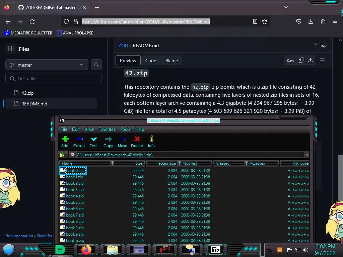Image resolution: width=343 pixels, height=257 pixels.
Task: Go back to the previous page
Action: [8, 22]
